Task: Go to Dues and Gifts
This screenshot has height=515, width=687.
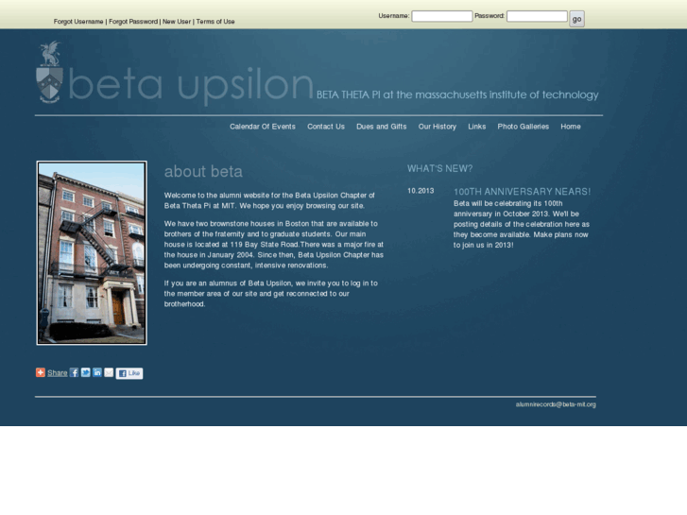Action: (382, 127)
